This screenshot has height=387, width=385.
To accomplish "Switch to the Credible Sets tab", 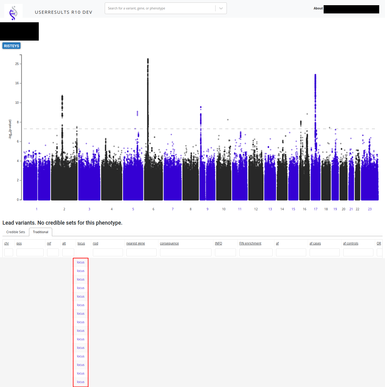I will pyautogui.click(x=16, y=232).
